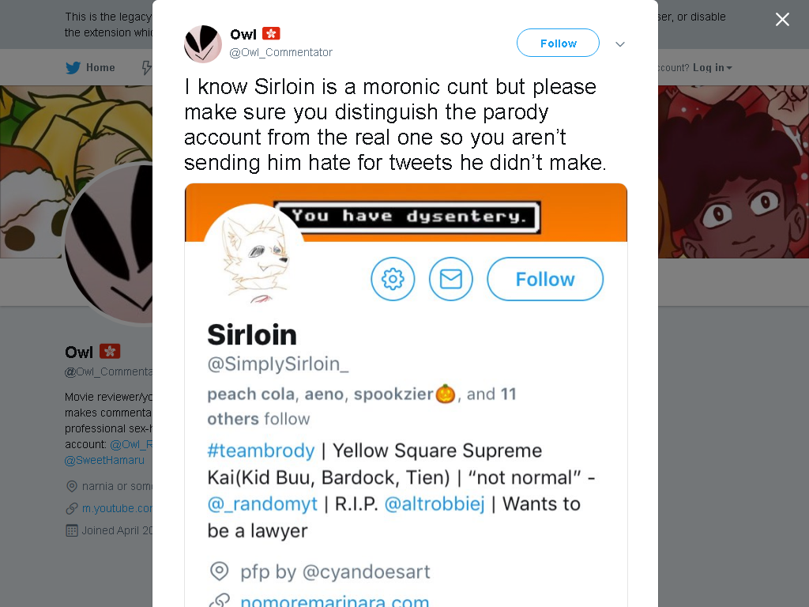This screenshot has width=809, height=607.
Task: Click Owl's avatar in the tweet header
Action: [x=203, y=44]
